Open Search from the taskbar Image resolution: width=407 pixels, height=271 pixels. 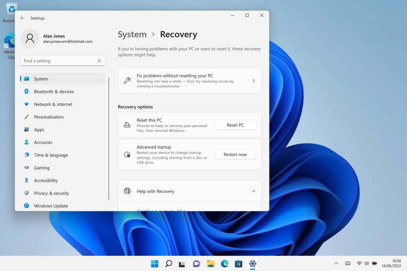(169, 263)
